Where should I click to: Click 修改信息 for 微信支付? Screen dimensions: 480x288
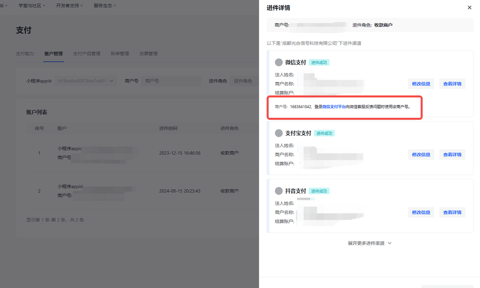tap(421, 84)
